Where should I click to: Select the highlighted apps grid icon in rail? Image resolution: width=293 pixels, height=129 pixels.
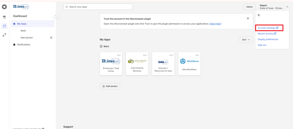[x=4, y=26]
